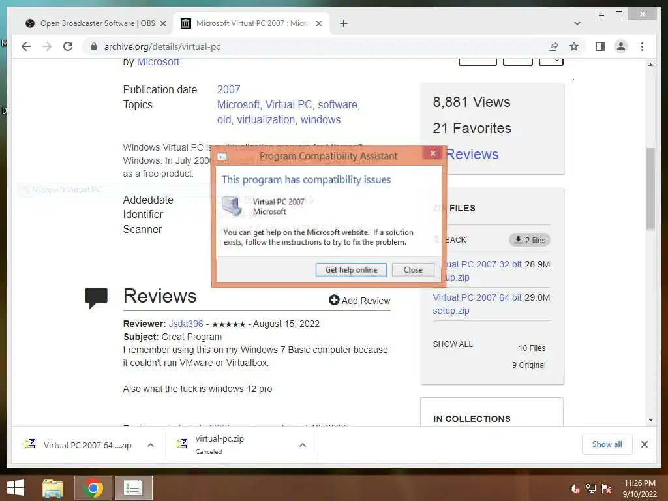Open the Microsoft author link
This screenshot has height=501, width=668.
158,62
